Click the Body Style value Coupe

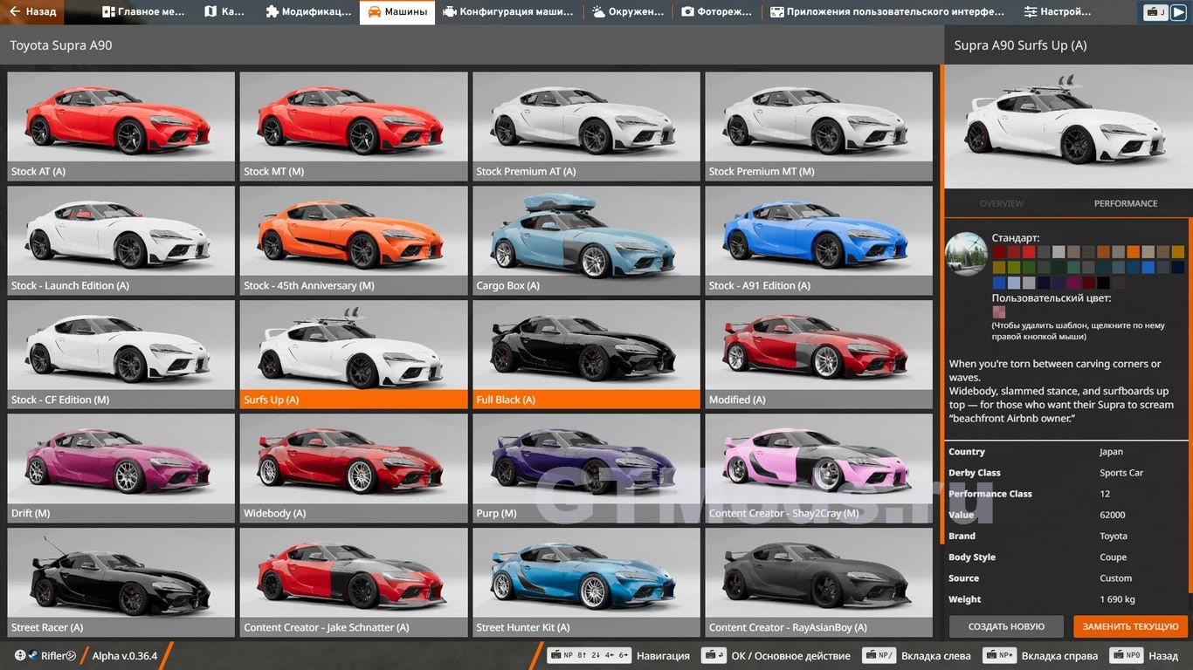click(x=1114, y=557)
